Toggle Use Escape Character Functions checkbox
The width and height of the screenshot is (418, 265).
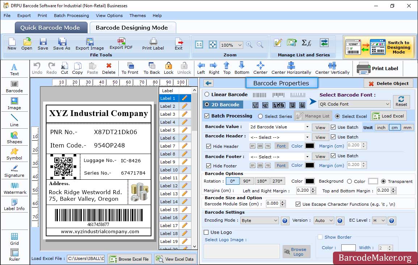click(298, 204)
